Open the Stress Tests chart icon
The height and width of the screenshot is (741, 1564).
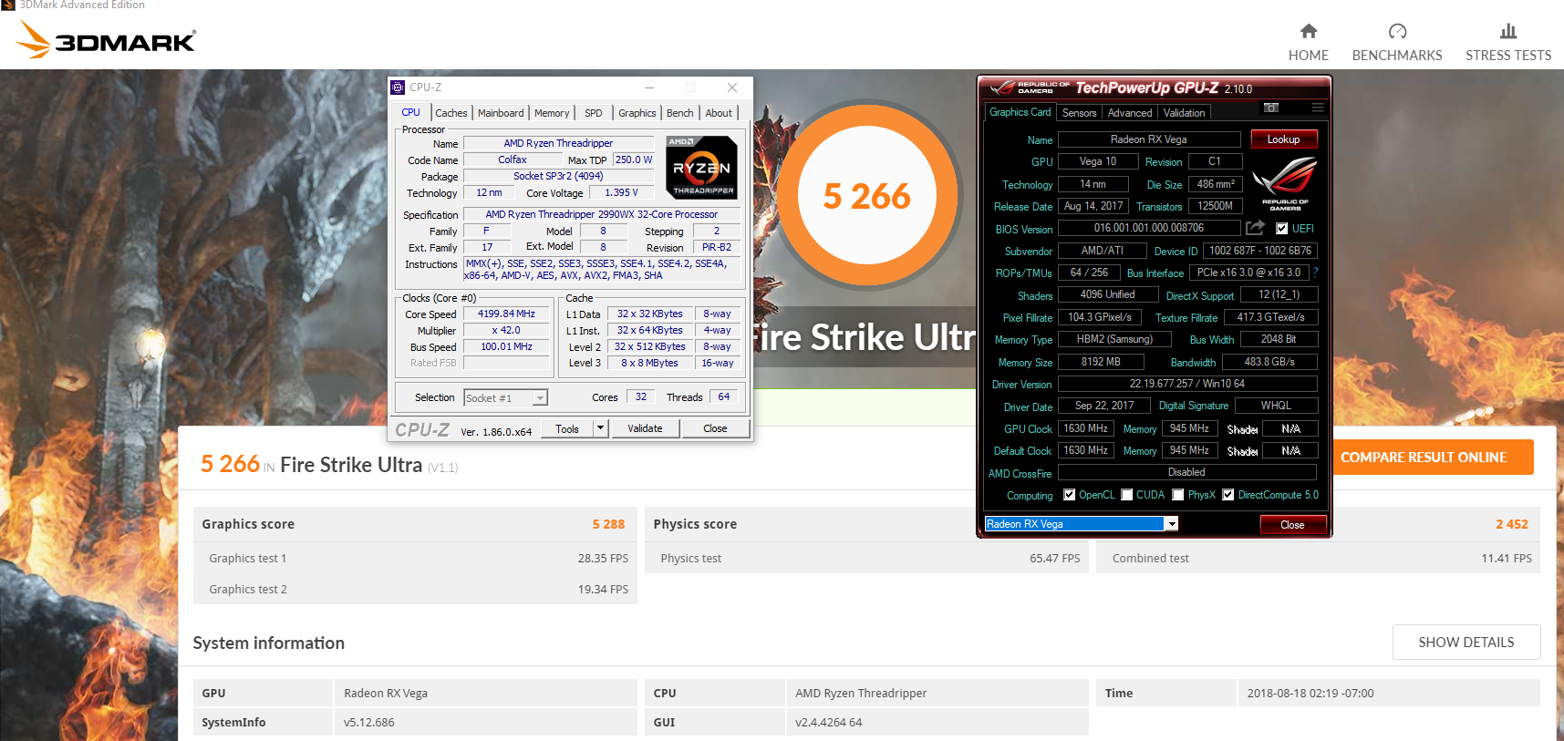pyautogui.click(x=1508, y=31)
